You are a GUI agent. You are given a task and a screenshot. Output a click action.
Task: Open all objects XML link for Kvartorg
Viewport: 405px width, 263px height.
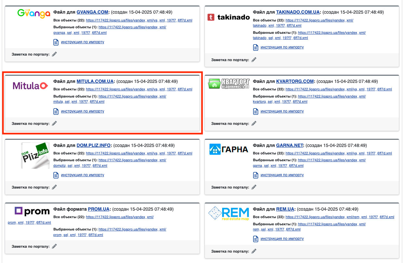pyautogui.click(x=339, y=89)
